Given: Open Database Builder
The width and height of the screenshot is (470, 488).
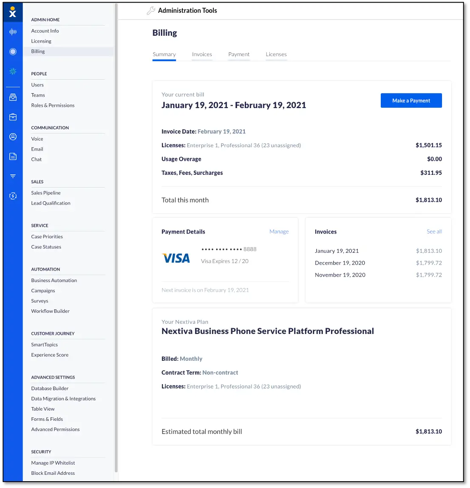Looking at the screenshot, I should (50, 388).
